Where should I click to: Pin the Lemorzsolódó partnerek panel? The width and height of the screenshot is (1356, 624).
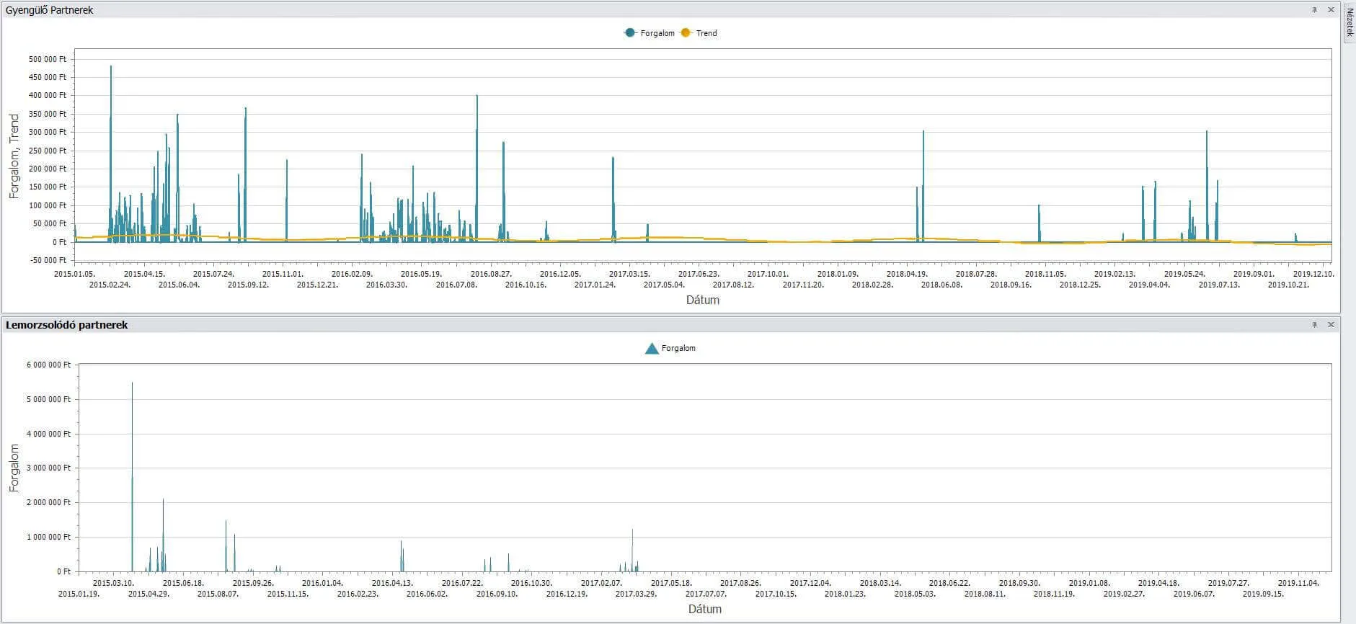point(1314,325)
